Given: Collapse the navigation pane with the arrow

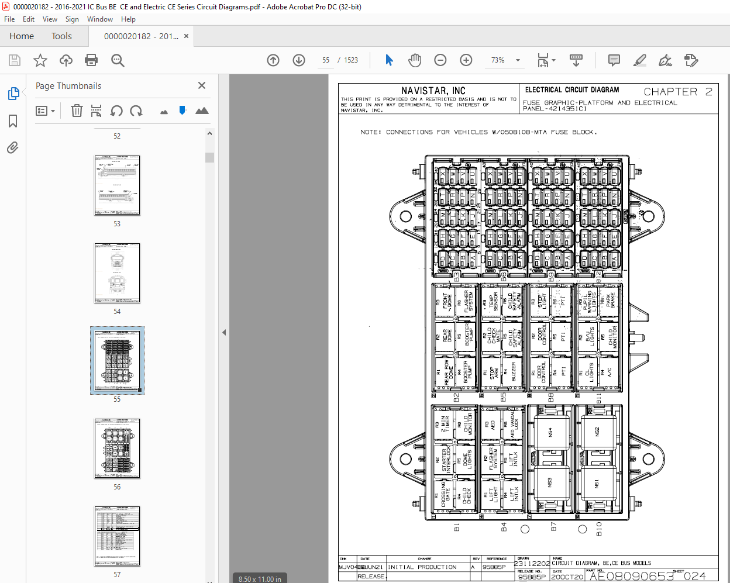Looking at the screenshot, I should click(x=224, y=332).
